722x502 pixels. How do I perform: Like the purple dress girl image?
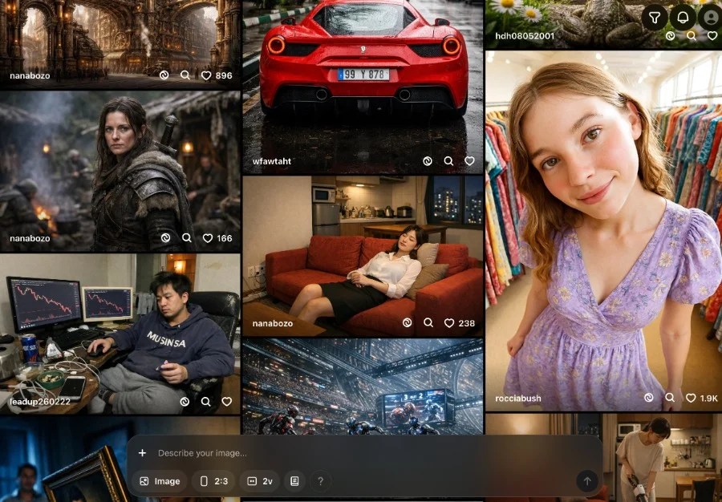coord(691,398)
